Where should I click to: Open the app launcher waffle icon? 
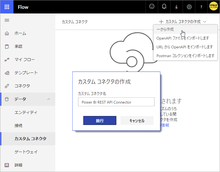click(x=7, y=7)
